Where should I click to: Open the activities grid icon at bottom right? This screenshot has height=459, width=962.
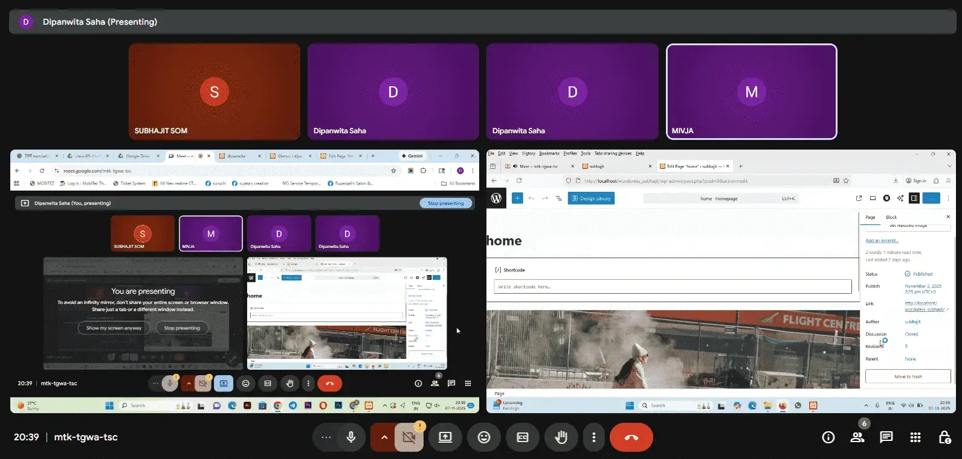tap(915, 437)
